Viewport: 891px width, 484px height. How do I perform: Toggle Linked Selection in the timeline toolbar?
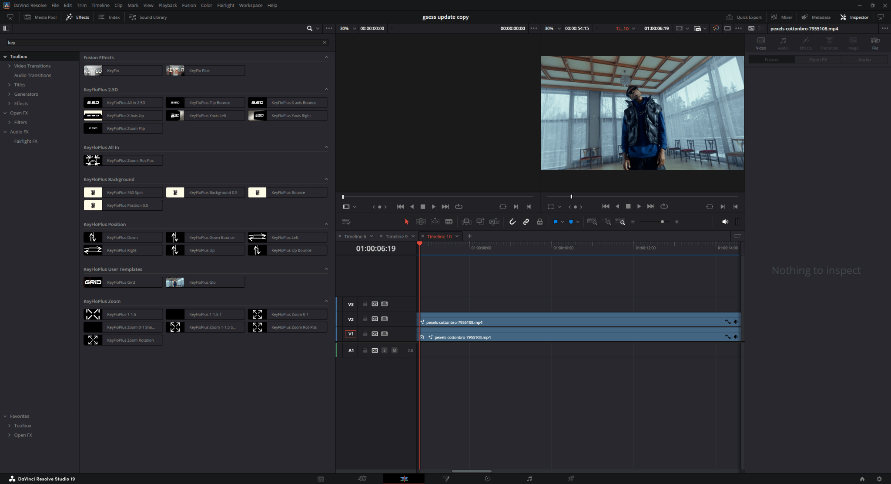click(x=526, y=222)
